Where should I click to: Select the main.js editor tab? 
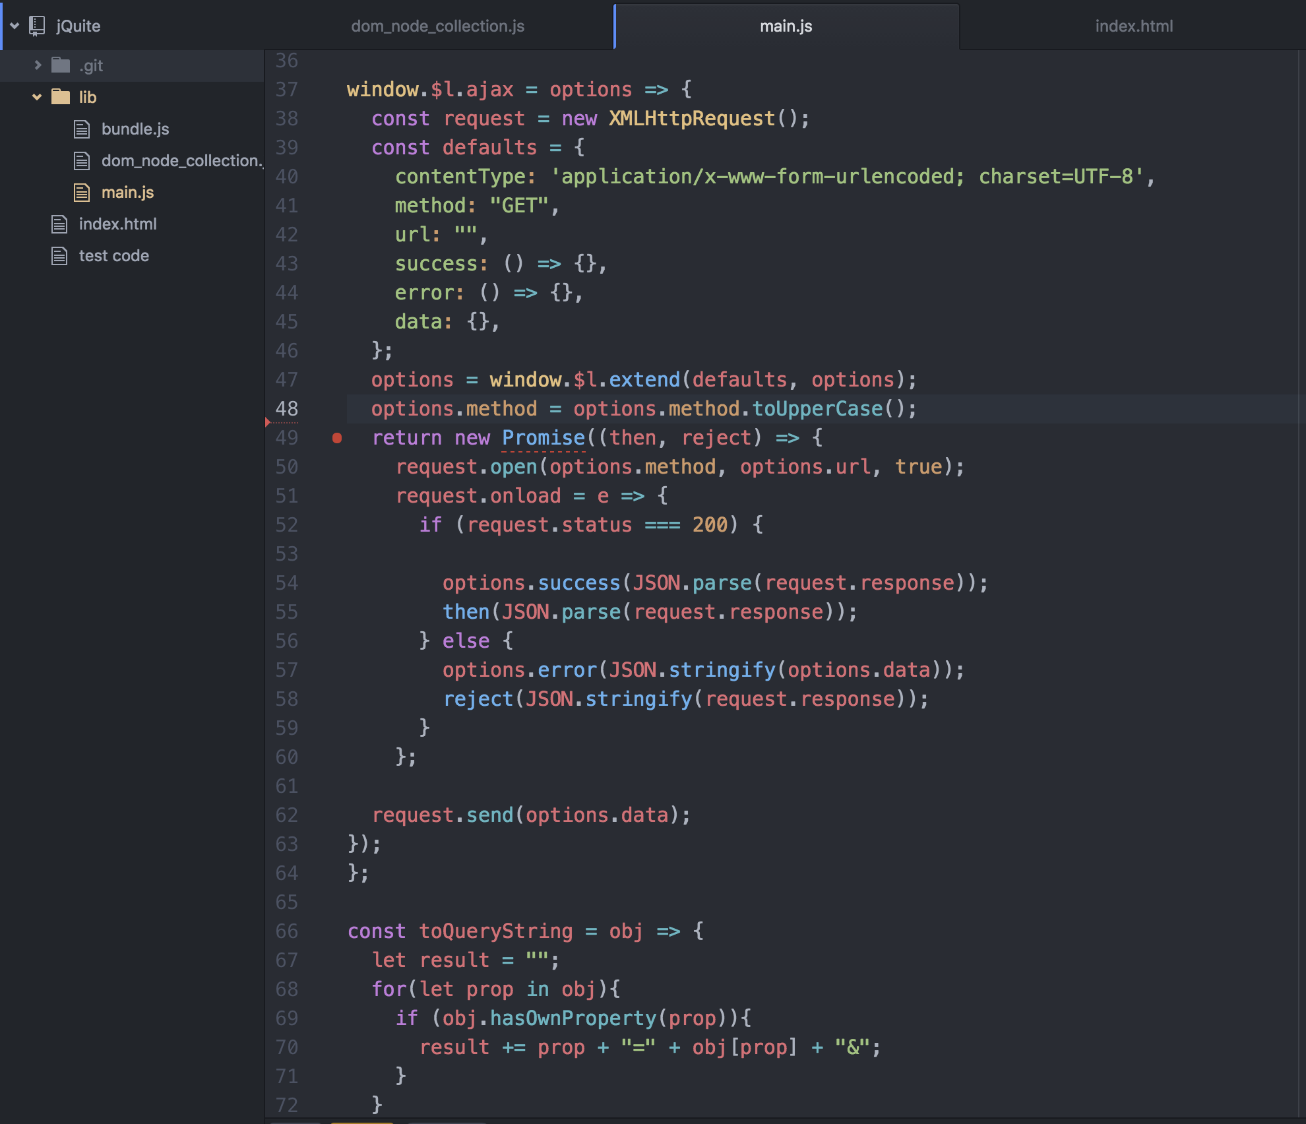coord(786,26)
